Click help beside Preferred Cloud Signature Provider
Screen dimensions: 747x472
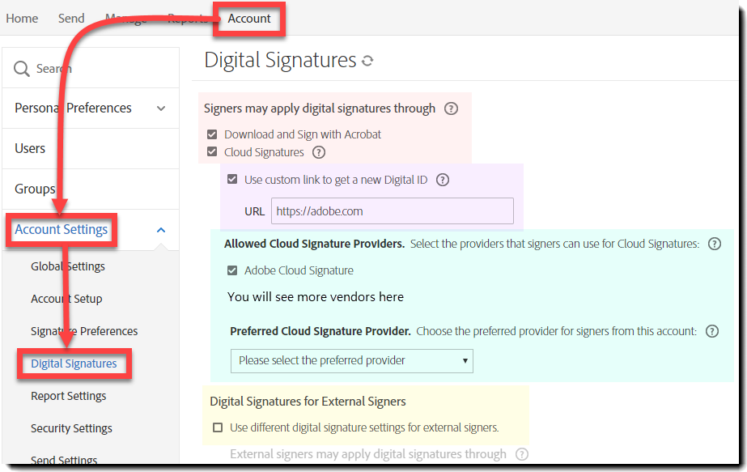tap(711, 331)
